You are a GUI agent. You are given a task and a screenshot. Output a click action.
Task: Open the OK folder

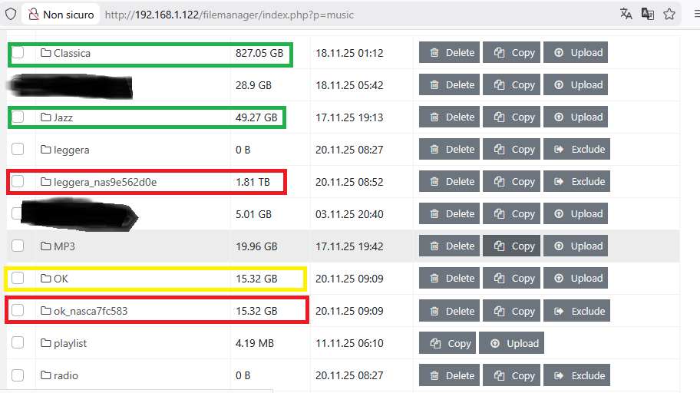[x=61, y=279]
